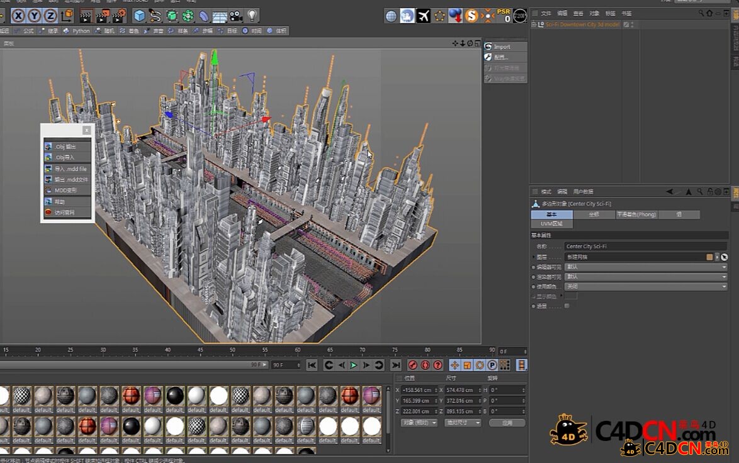Viewport: 739px width, 463px height.
Task: Click the Import plugin button
Action: [505, 47]
